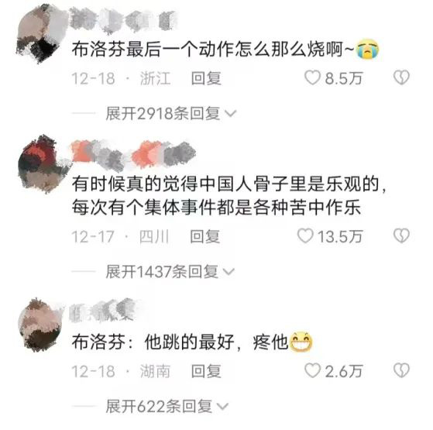Expand 1437 replies under the second comment
The width and height of the screenshot is (433, 430).
coord(170,271)
